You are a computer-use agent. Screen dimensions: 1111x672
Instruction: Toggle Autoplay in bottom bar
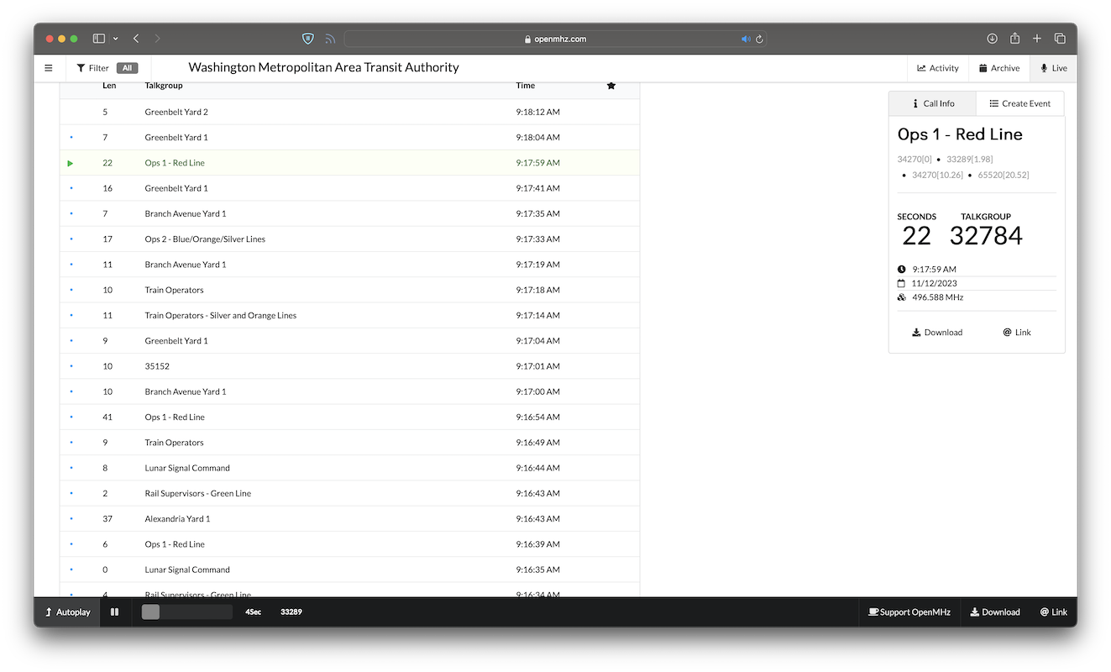(67, 612)
